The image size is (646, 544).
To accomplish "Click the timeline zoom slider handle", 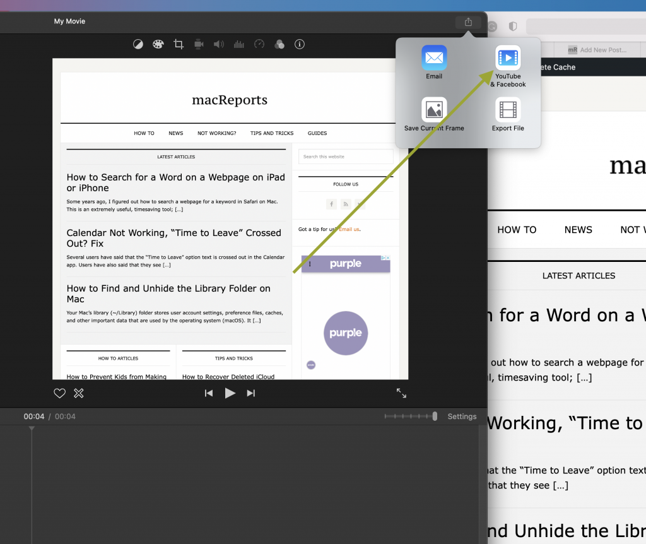I will pos(435,417).
